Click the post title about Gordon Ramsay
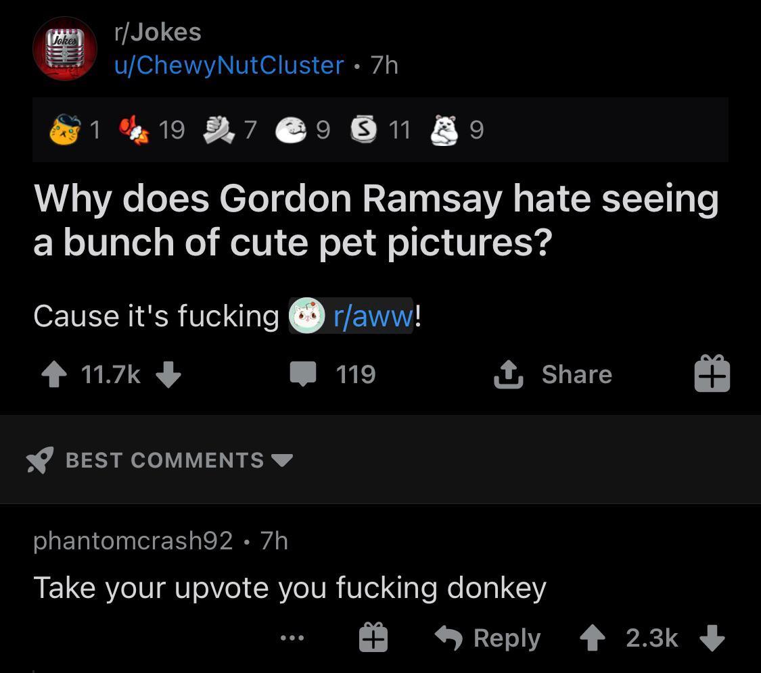This screenshot has width=761, height=673. 375,220
